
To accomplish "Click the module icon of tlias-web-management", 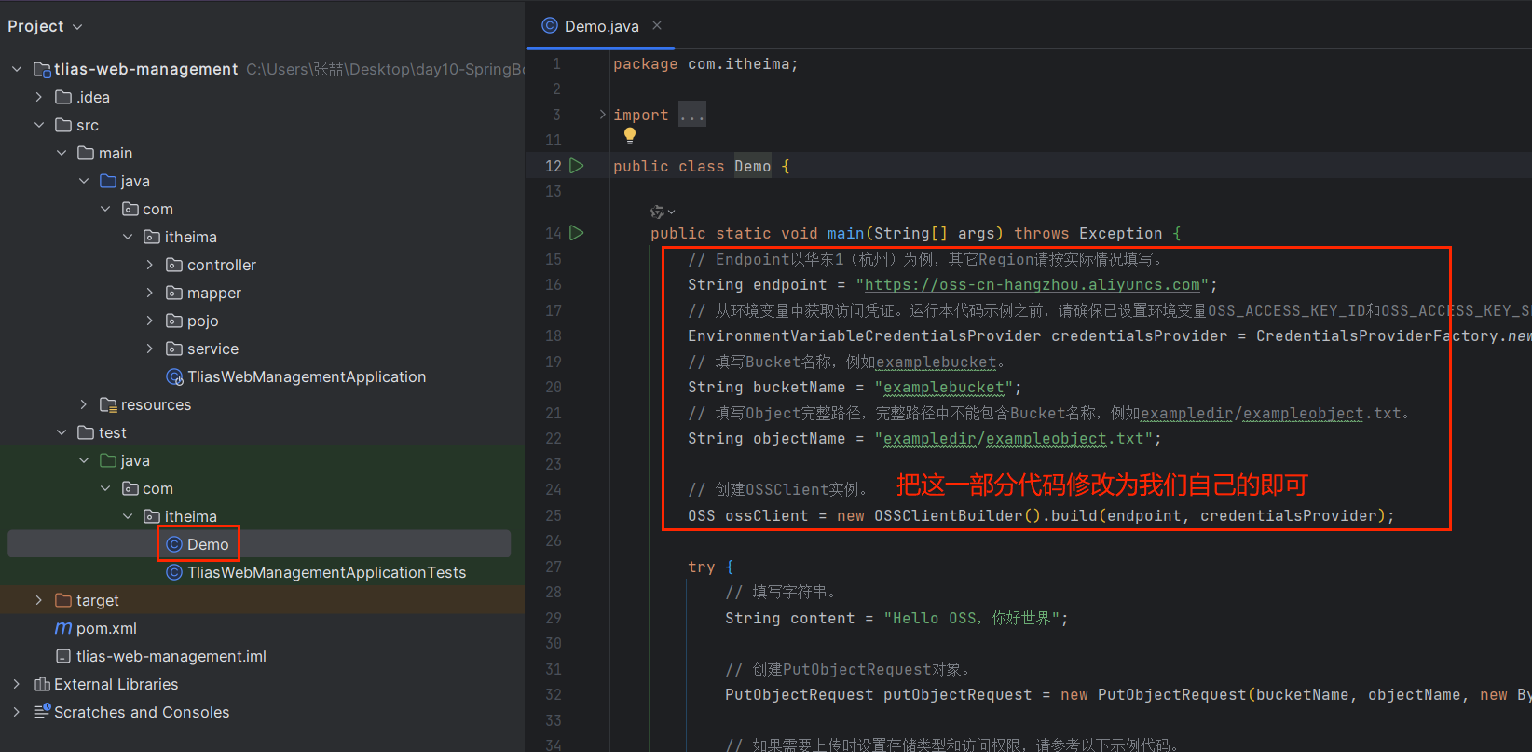I will (42, 69).
